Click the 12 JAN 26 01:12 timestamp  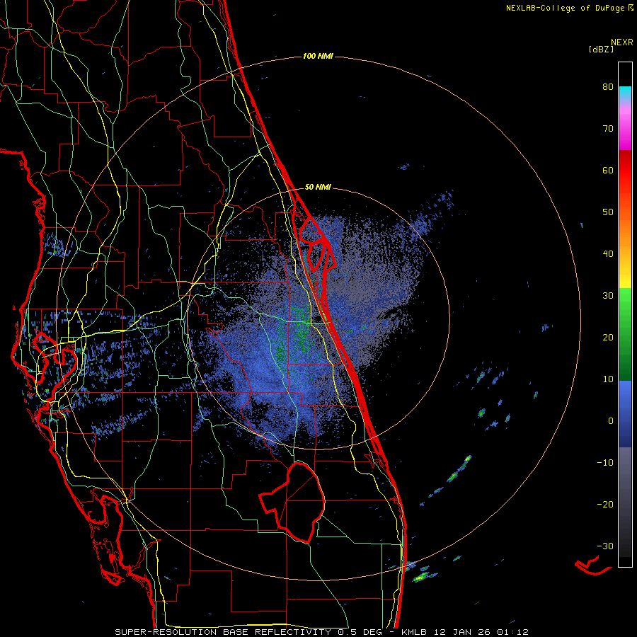tap(481, 632)
